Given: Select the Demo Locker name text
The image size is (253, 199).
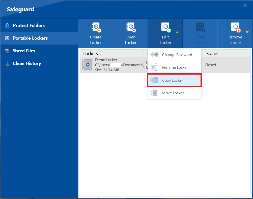Looking at the screenshot, I should [106, 60].
